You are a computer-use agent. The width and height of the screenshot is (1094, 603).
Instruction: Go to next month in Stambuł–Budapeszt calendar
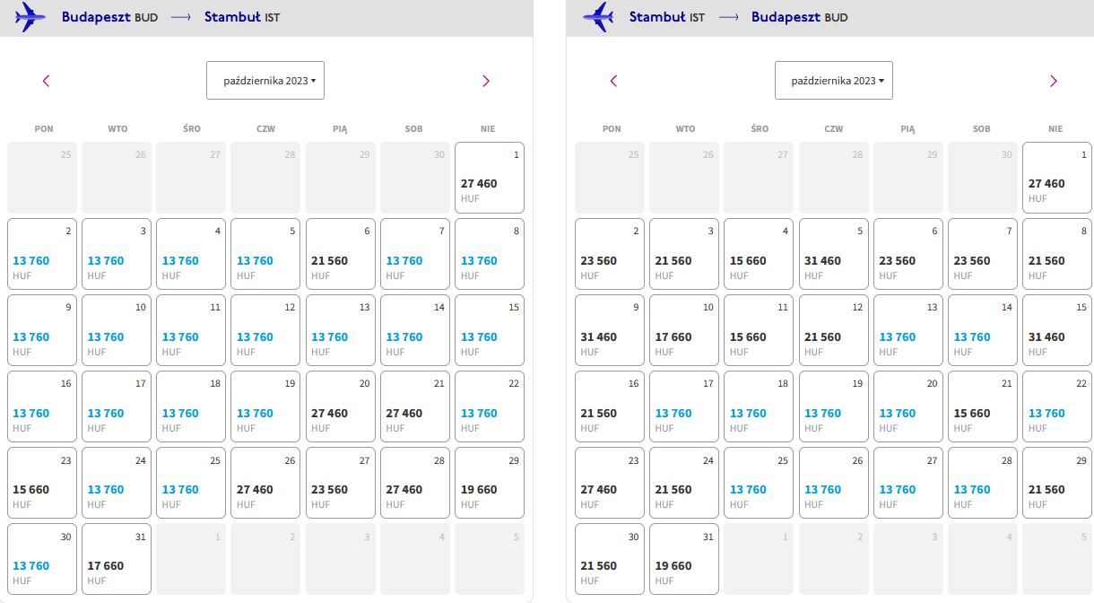point(1054,81)
